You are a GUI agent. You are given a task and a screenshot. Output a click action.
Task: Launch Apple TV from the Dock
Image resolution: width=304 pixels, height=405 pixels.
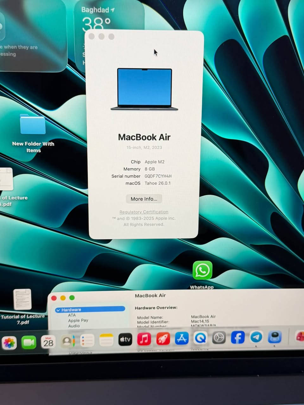point(125,340)
